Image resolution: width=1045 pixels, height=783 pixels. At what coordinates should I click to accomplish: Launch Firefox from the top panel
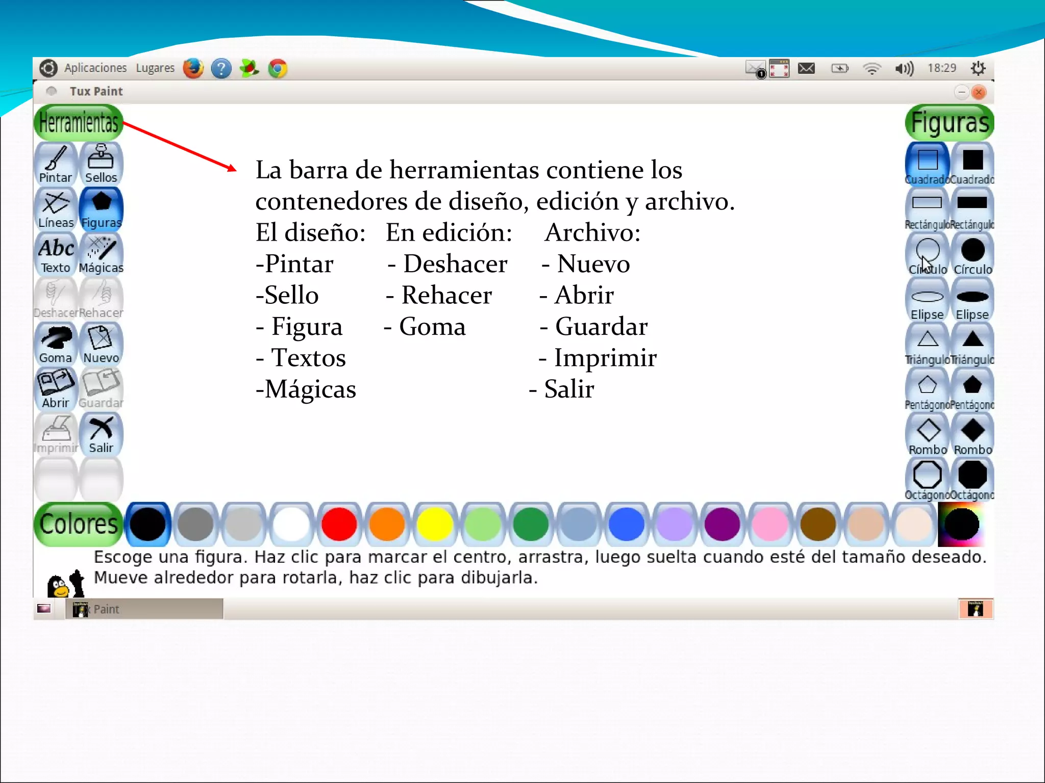193,68
